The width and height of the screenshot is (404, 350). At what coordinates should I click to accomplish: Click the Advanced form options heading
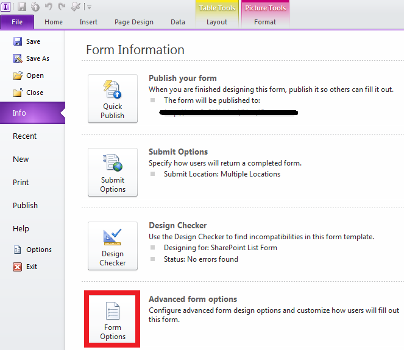coord(193,299)
